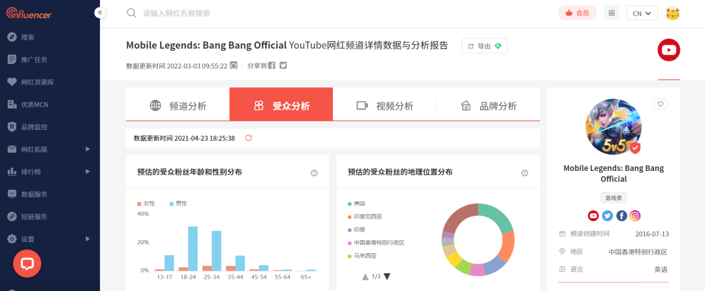
Task: Open the channel's Twitter link icon
Action: pyautogui.click(x=607, y=215)
